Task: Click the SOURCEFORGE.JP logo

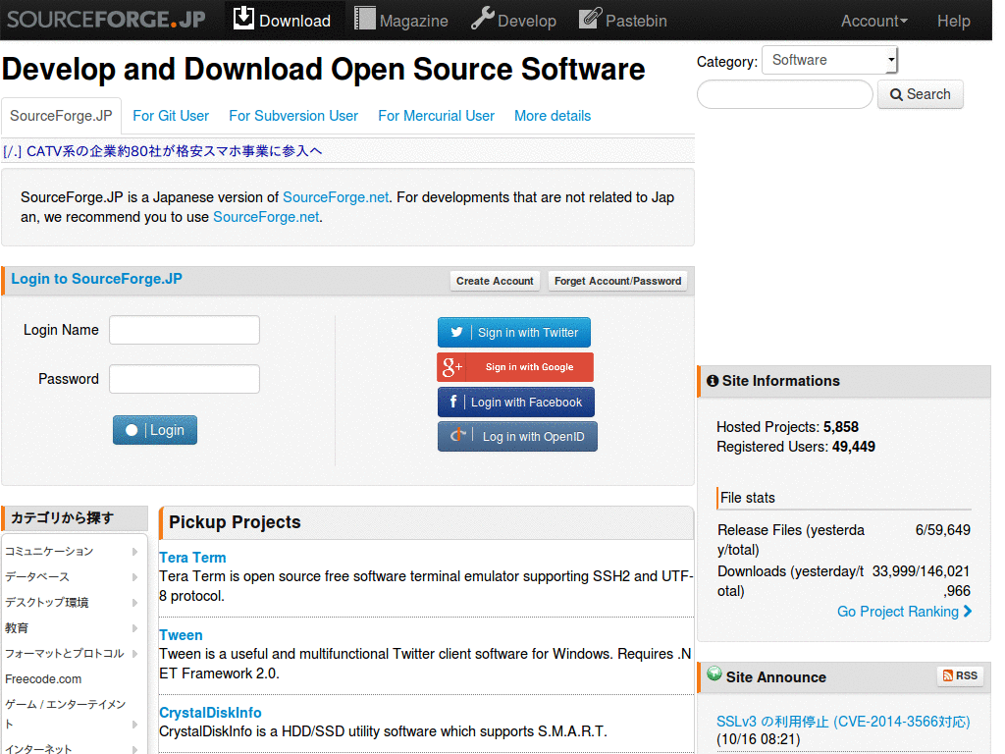Action: click(x=104, y=18)
